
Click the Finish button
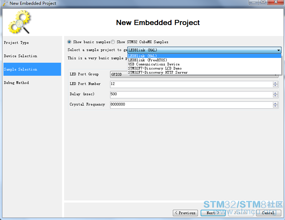coord(241,213)
